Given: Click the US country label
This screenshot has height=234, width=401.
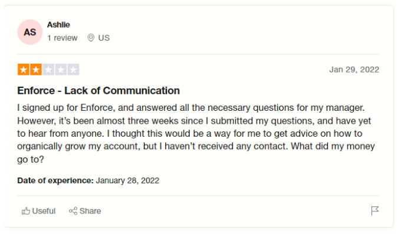Looking at the screenshot, I should [104, 38].
